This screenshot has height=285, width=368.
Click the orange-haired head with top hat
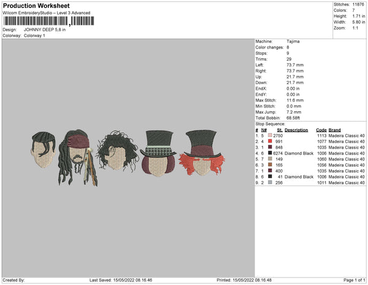click(x=202, y=153)
